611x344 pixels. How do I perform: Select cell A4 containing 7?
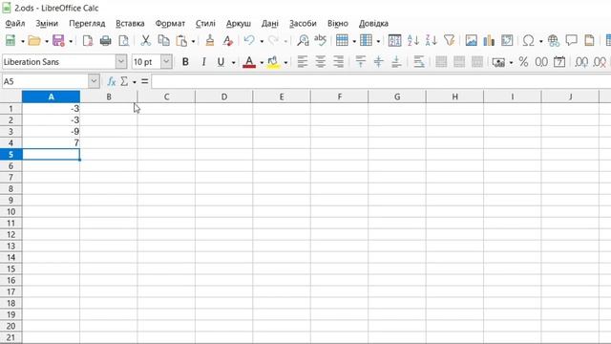[x=51, y=142]
